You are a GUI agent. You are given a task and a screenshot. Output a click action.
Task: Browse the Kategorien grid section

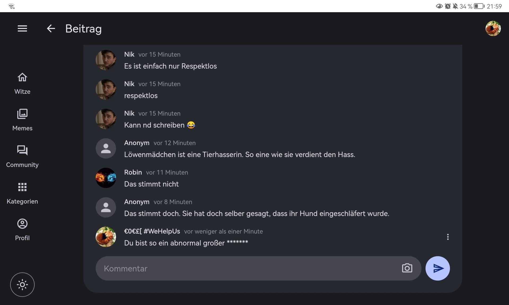click(x=22, y=193)
